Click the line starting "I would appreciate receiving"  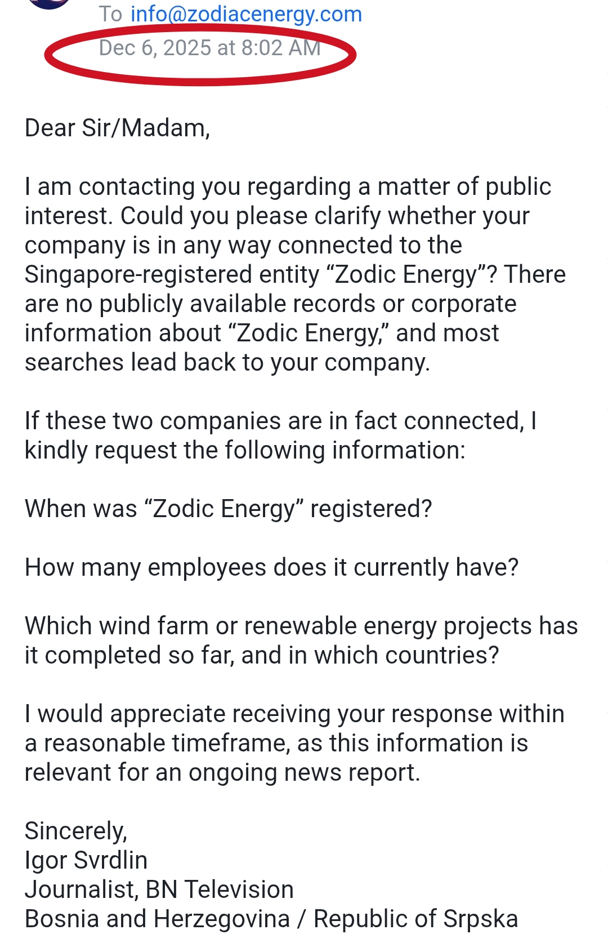(x=294, y=714)
